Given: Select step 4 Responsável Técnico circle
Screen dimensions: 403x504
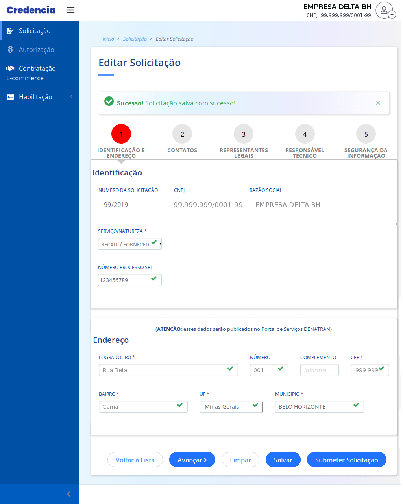Looking at the screenshot, I should pos(305,134).
